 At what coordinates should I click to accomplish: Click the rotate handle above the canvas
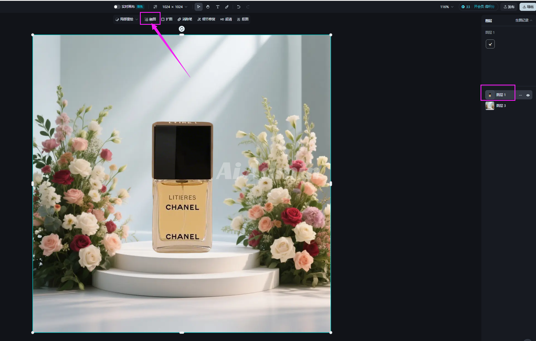(182, 29)
